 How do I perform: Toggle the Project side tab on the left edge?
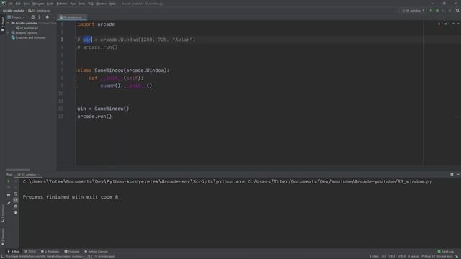(x=3, y=24)
